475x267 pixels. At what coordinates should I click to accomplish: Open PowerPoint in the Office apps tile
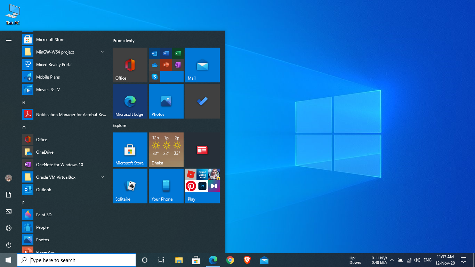(166, 65)
